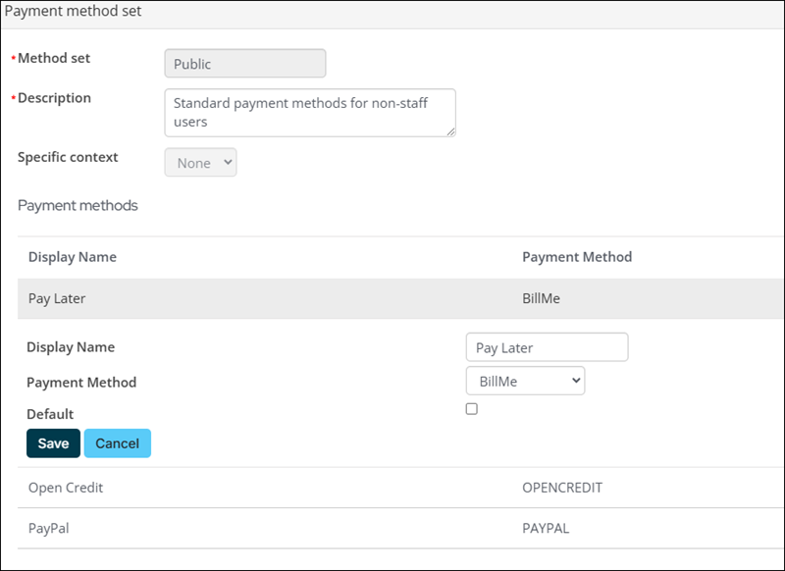785x571 pixels.
Task: Click the Save button
Action: coord(54,442)
